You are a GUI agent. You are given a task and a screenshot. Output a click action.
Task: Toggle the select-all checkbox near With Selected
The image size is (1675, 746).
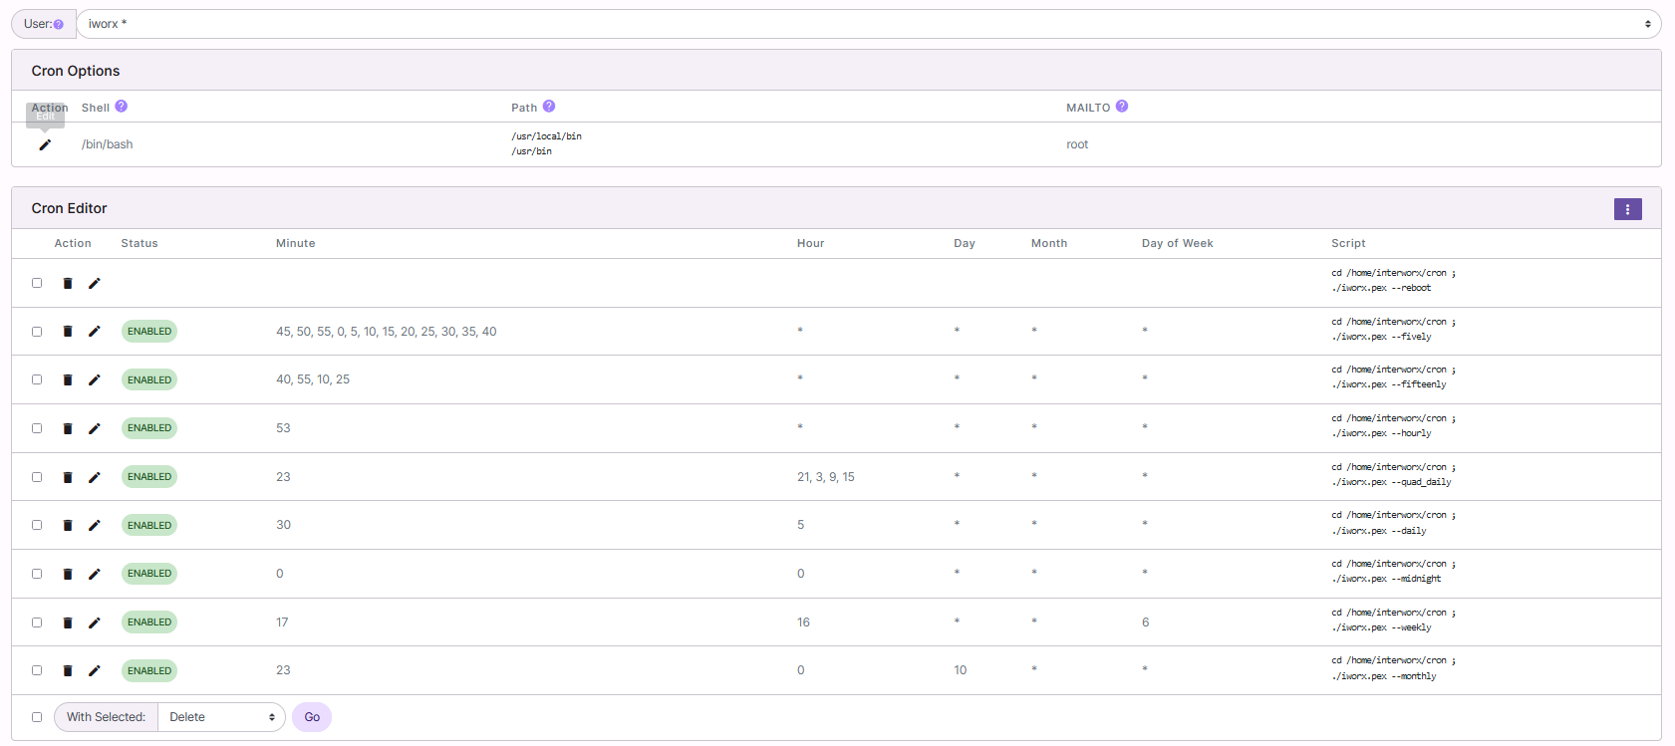[37, 717]
